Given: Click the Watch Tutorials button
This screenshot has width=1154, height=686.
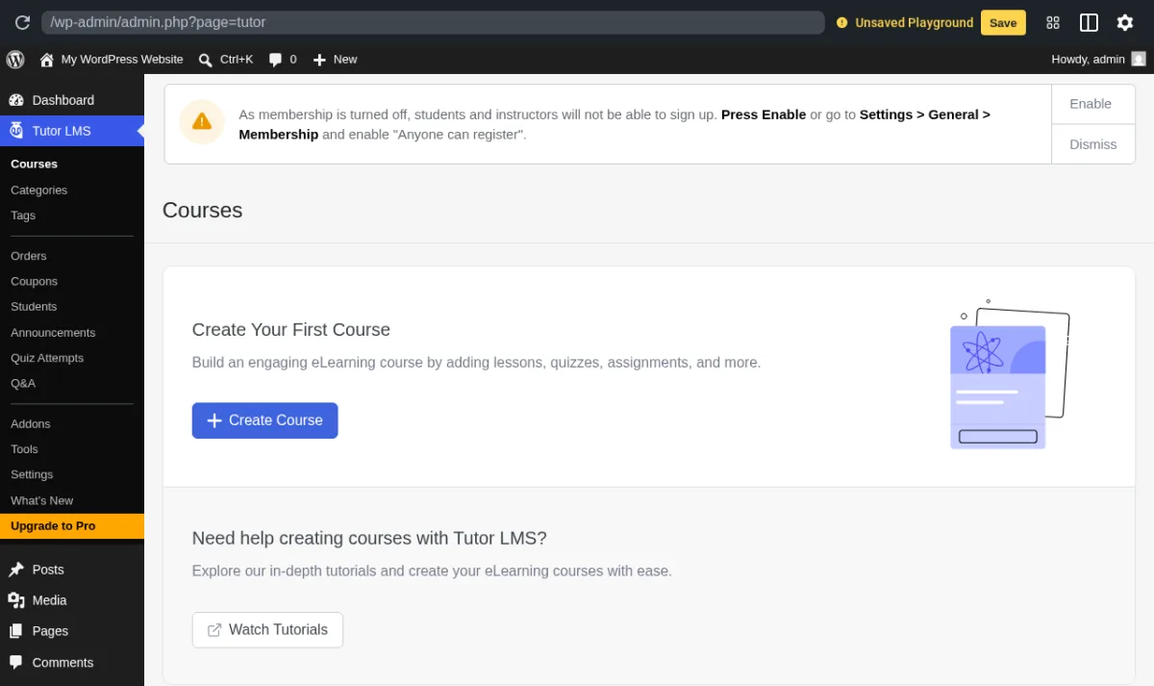Looking at the screenshot, I should (267, 630).
